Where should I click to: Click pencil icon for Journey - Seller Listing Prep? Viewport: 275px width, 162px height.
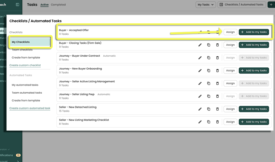[x=200, y=96]
